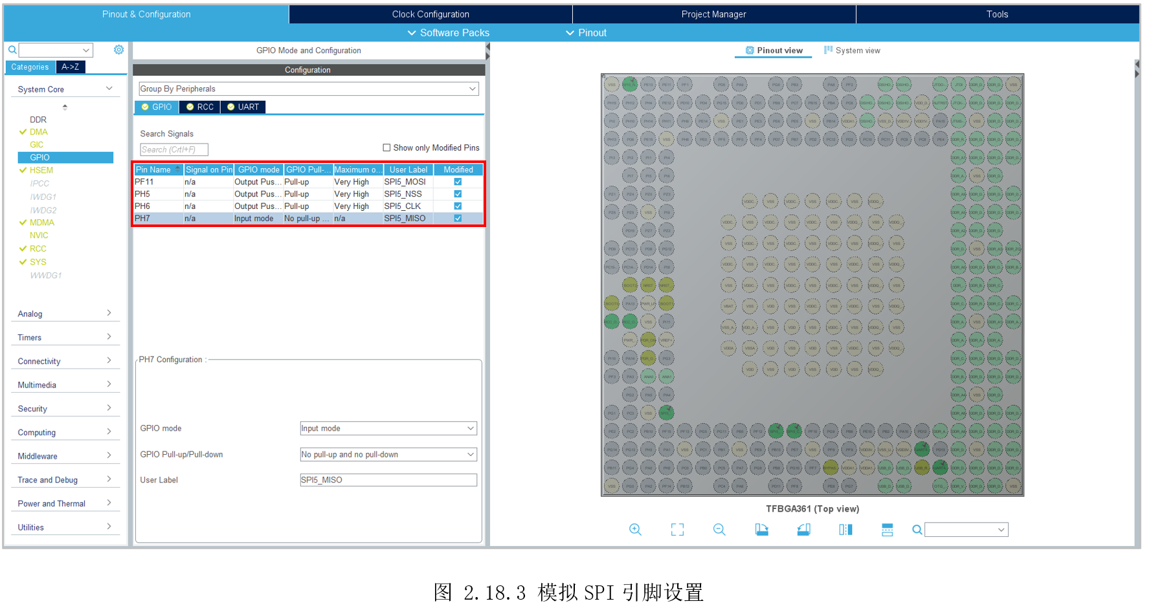Flip the chip view horizontally
The height and width of the screenshot is (610, 1153).
click(845, 530)
